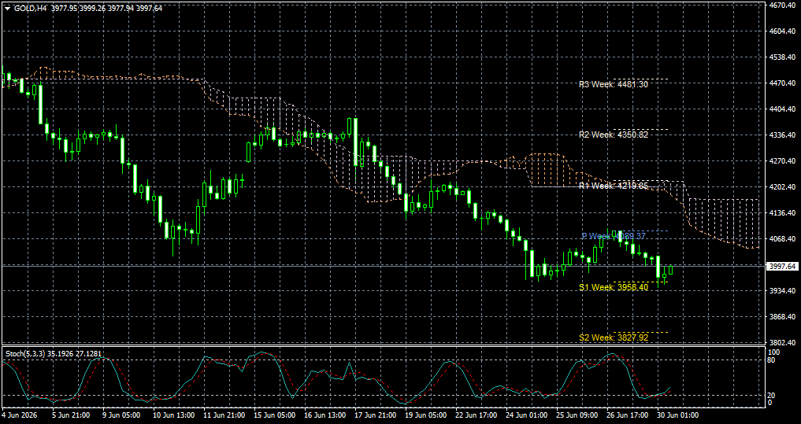Click the 4538.40 price scale value

tap(782, 57)
